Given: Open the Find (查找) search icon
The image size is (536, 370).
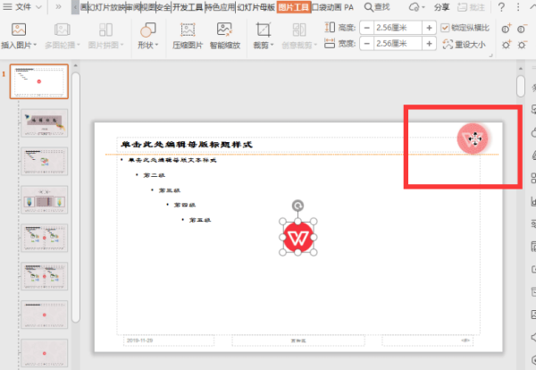Looking at the screenshot, I should (x=368, y=7).
